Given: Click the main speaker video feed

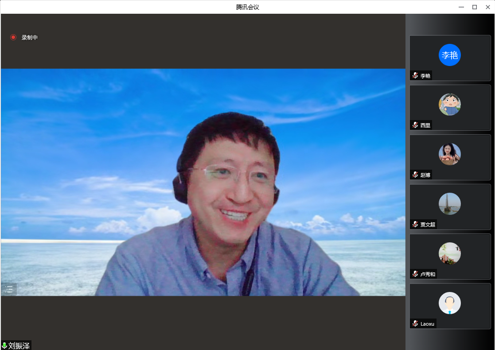Looking at the screenshot, I should 203,182.
